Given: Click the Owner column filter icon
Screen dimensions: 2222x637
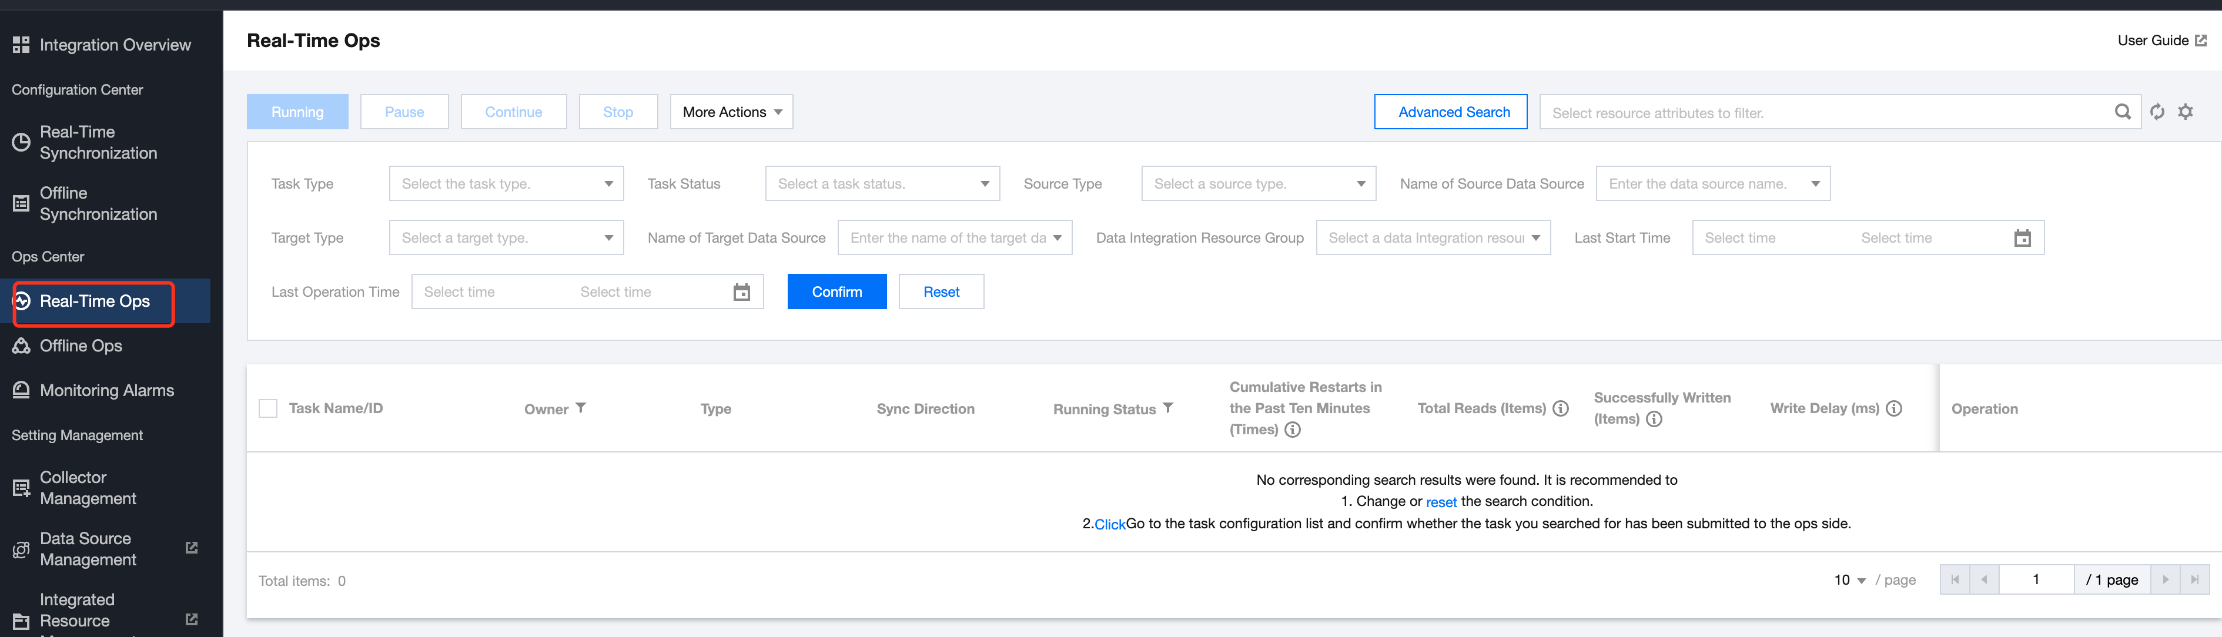Looking at the screenshot, I should 581,408.
